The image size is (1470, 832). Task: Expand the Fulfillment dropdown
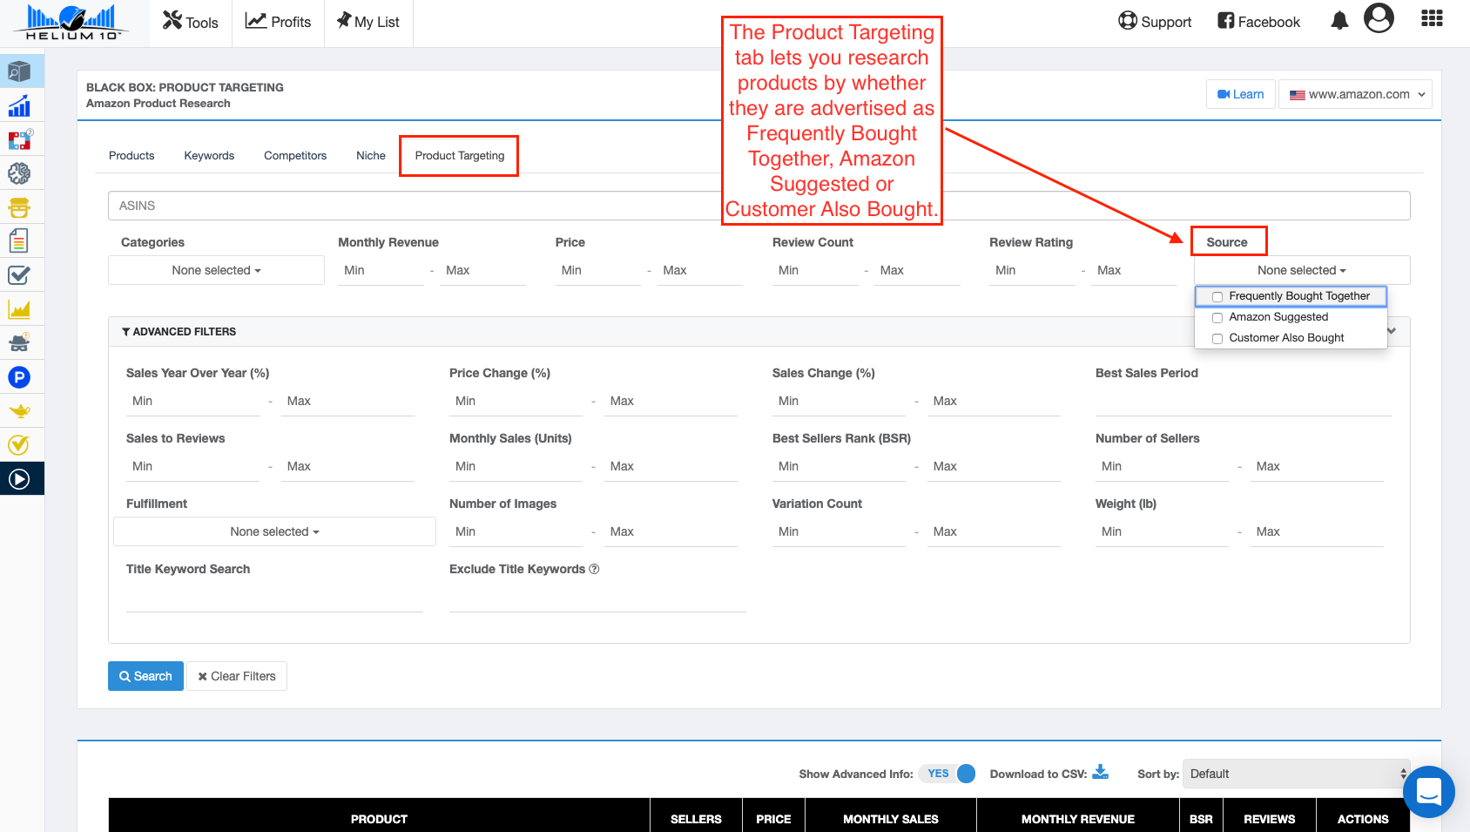click(274, 531)
